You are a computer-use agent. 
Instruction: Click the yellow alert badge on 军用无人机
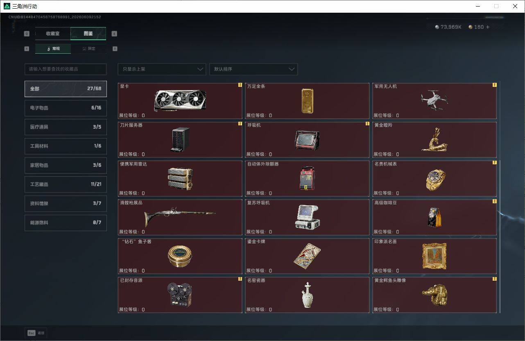[x=494, y=85]
